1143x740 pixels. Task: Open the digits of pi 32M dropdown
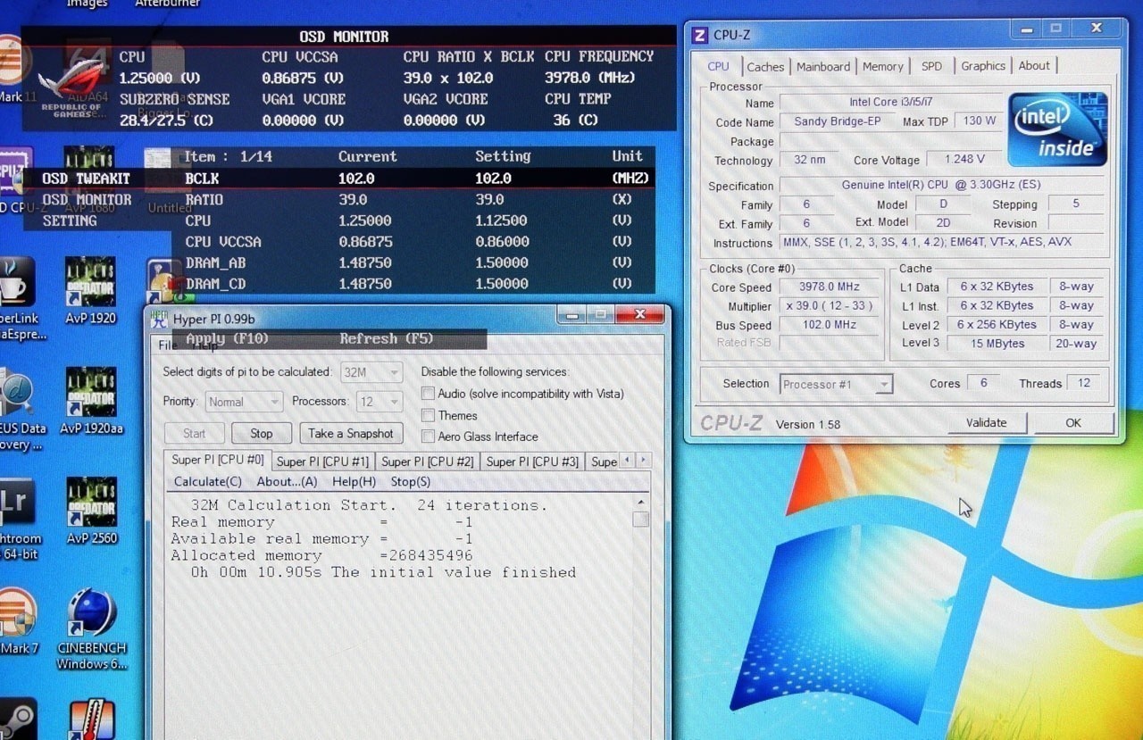(x=371, y=372)
